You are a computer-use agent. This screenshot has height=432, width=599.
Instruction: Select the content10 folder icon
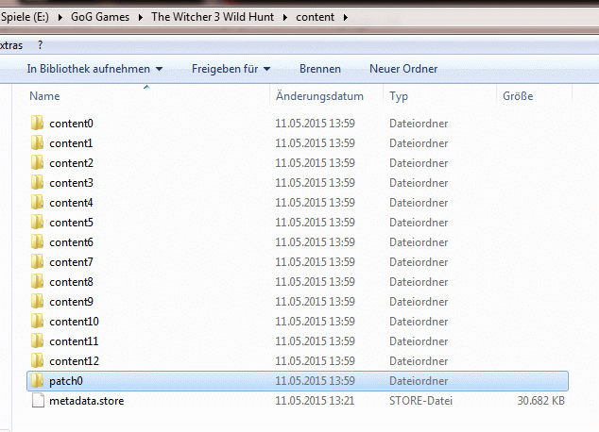[x=38, y=322]
